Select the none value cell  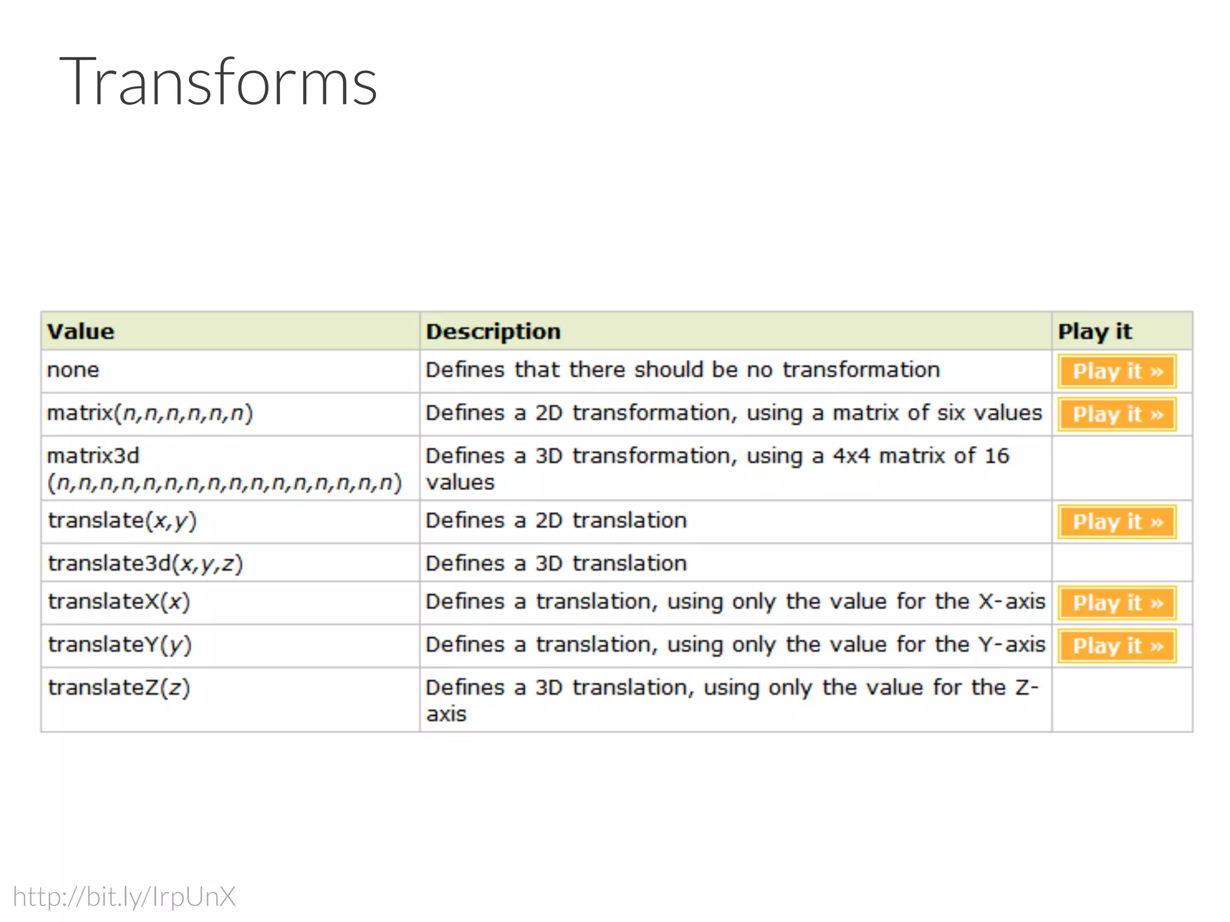click(x=73, y=370)
